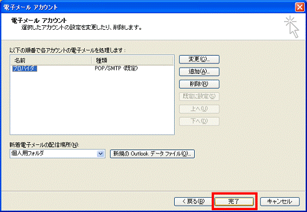Screen dimensions: 307x212
Task: Click the 変更(C) change button
Action: [199, 59]
